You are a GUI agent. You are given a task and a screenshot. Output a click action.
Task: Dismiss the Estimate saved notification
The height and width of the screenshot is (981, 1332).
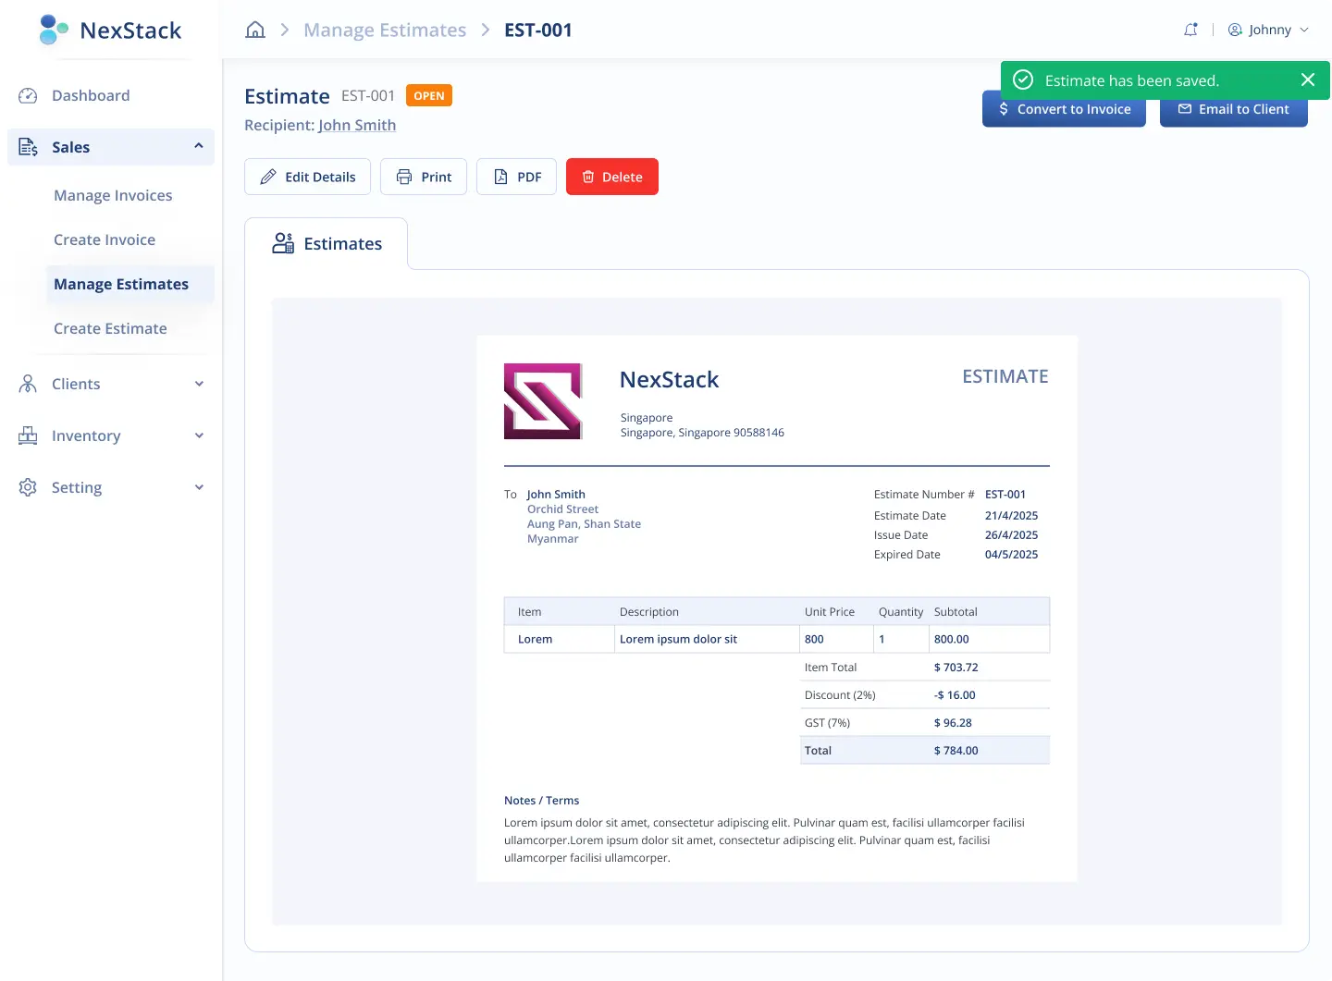tap(1308, 80)
